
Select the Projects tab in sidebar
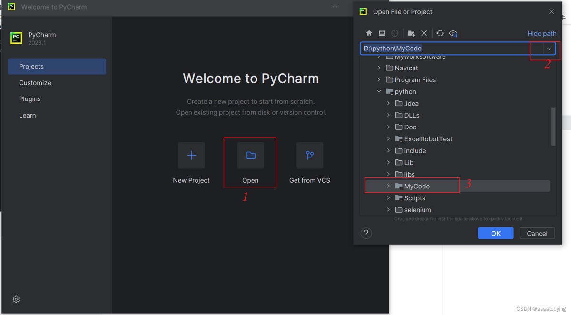(57, 67)
